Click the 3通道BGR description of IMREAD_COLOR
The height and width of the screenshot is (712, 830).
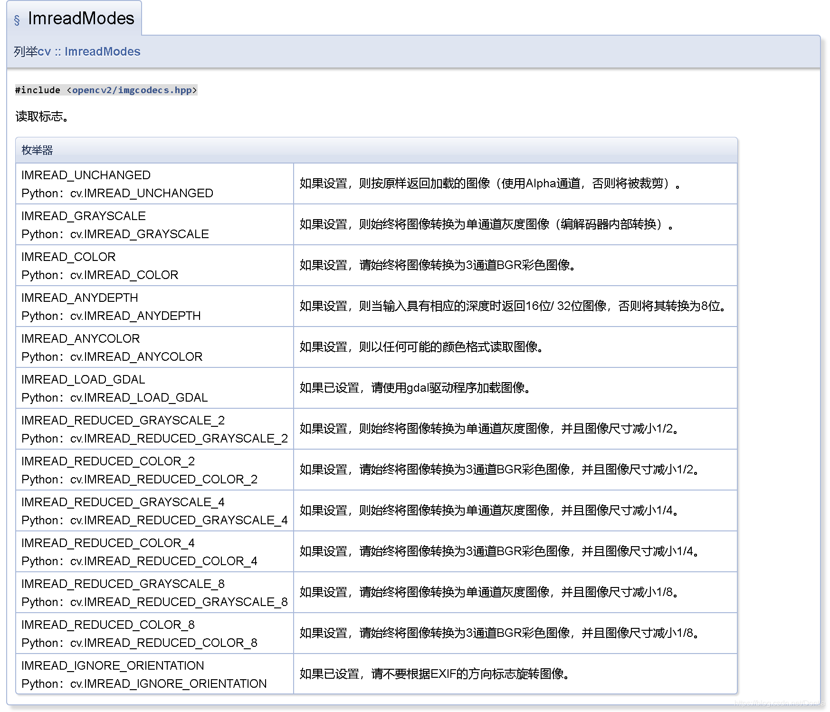[x=438, y=265]
